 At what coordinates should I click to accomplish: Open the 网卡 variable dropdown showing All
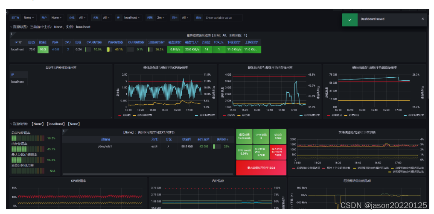click(x=185, y=18)
